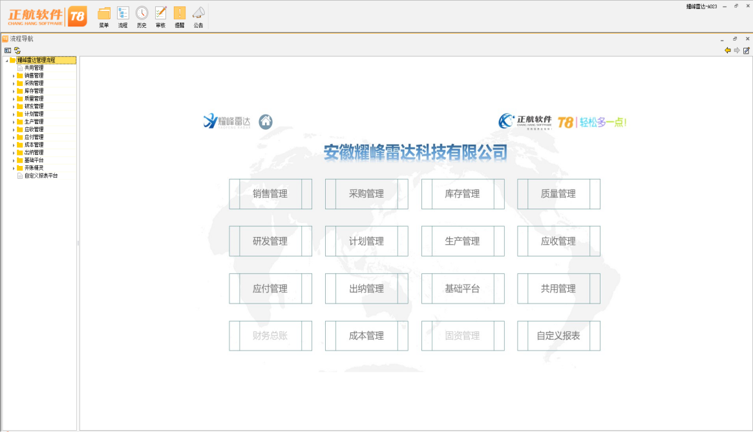
Task: Collapse the 耀峰雷达管理流程 root node
Action: click(6, 61)
